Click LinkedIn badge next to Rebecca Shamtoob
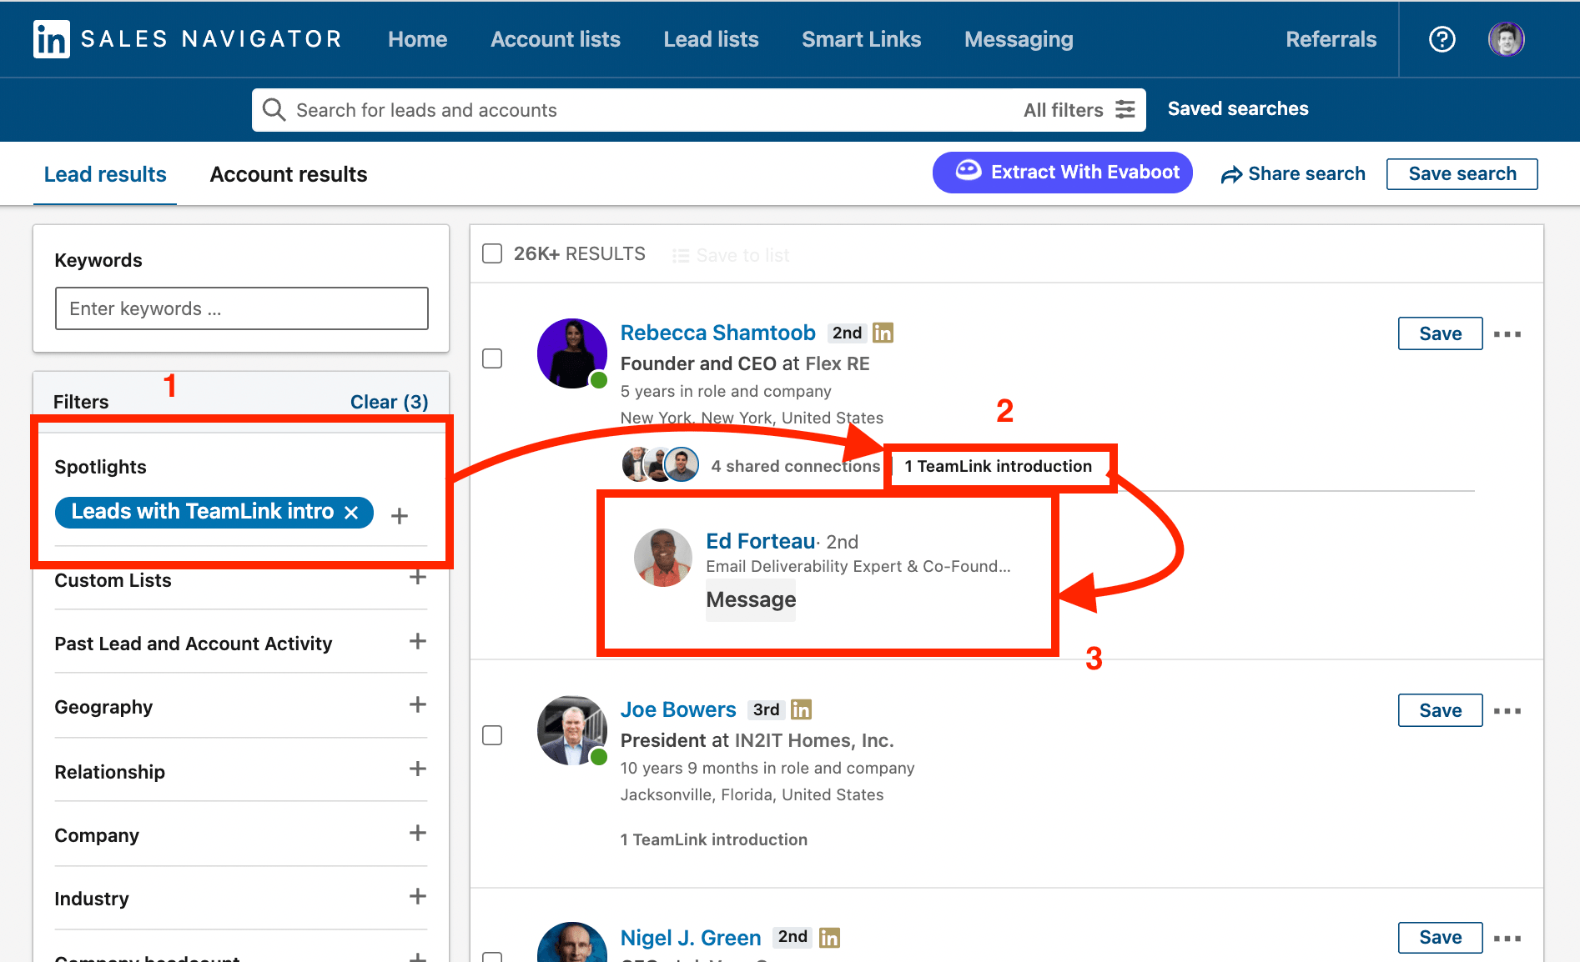Image resolution: width=1580 pixels, height=962 pixels. pyautogui.click(x=883, y=333)
